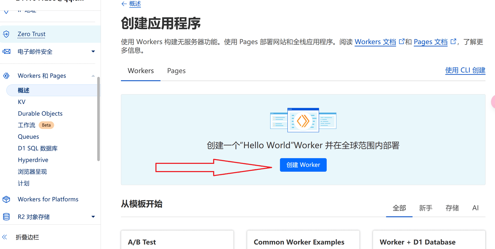495x249 pixels.
Task: Open Hyperdrive in the sidebar
Action: (33, 160)
